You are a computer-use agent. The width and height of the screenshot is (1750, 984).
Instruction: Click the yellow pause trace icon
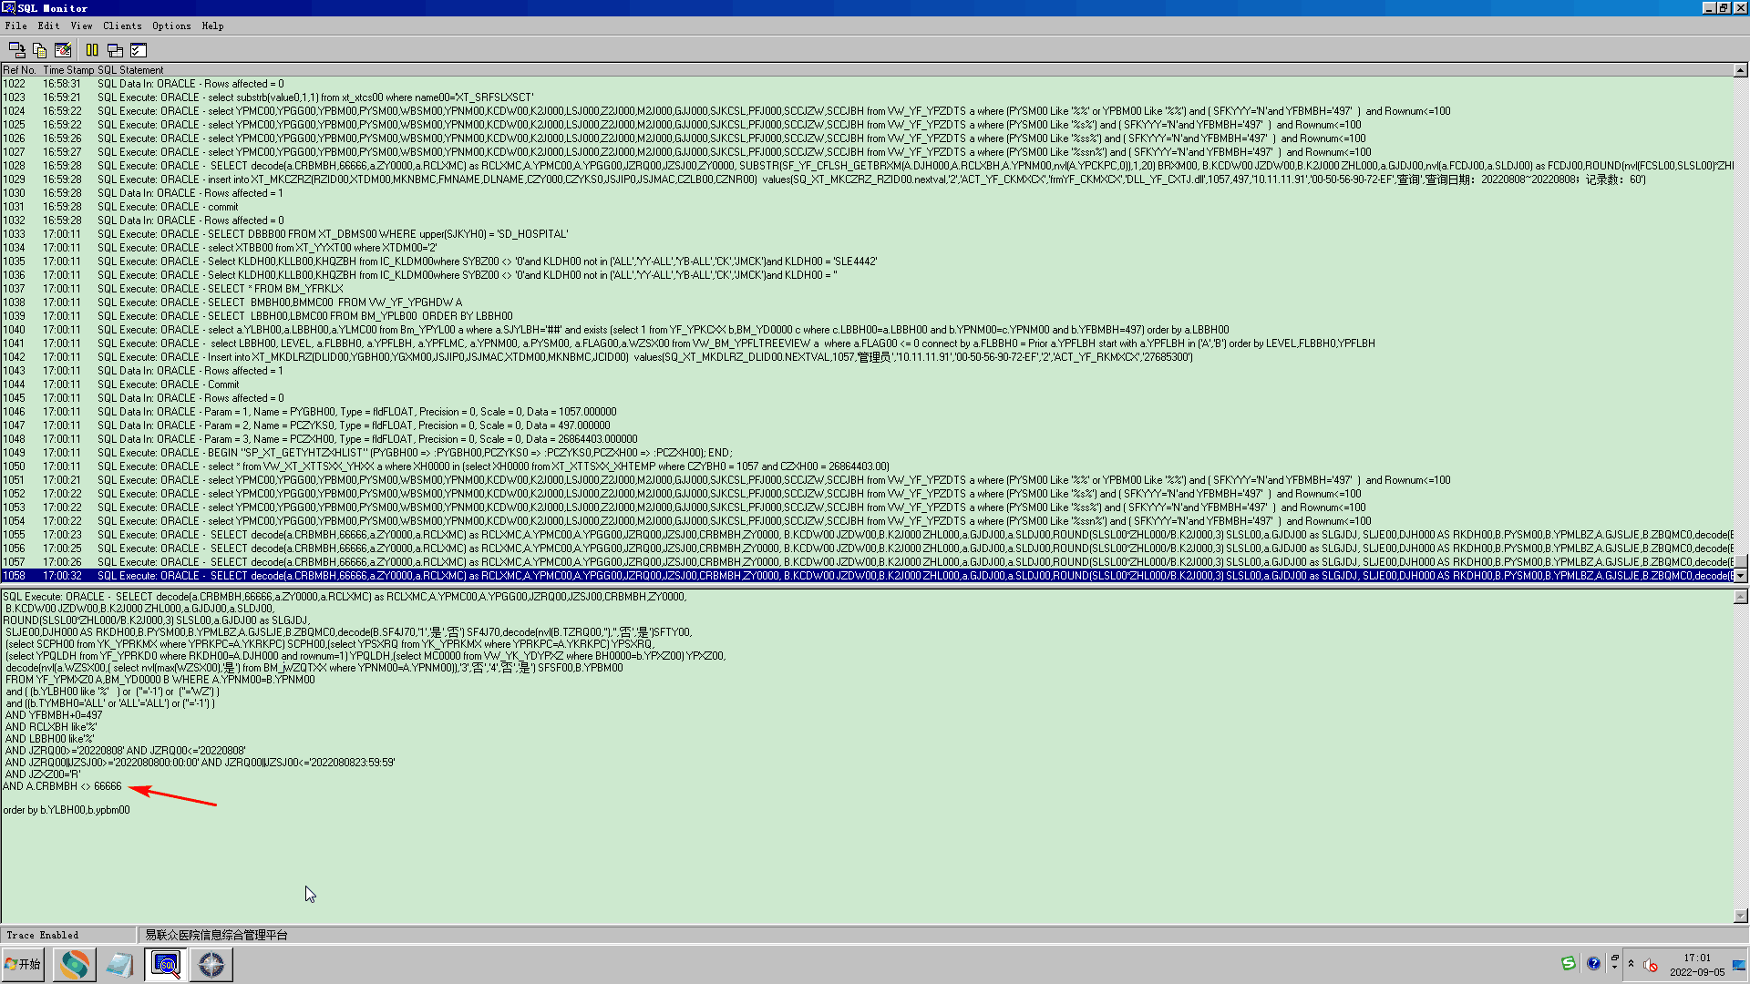[x=92, y=50]
